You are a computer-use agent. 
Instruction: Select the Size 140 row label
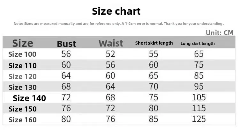pos(29,98)
